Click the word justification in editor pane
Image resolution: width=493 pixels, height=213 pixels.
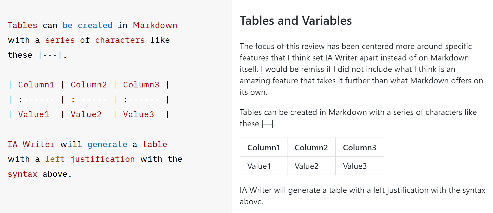pyautogui.click(x=102, y=159)
